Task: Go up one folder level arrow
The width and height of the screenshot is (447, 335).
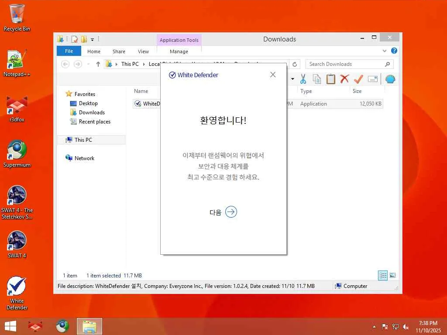Action: (98, 64)
